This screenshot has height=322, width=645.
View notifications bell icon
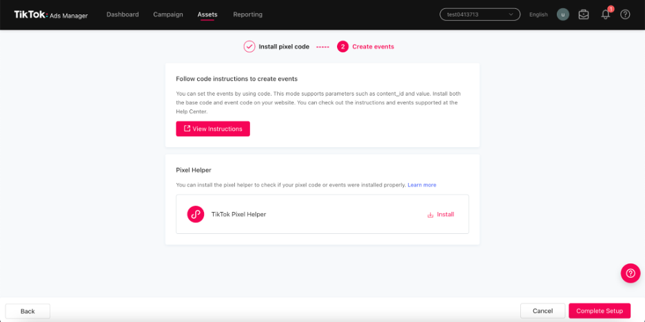click(606, 14)
